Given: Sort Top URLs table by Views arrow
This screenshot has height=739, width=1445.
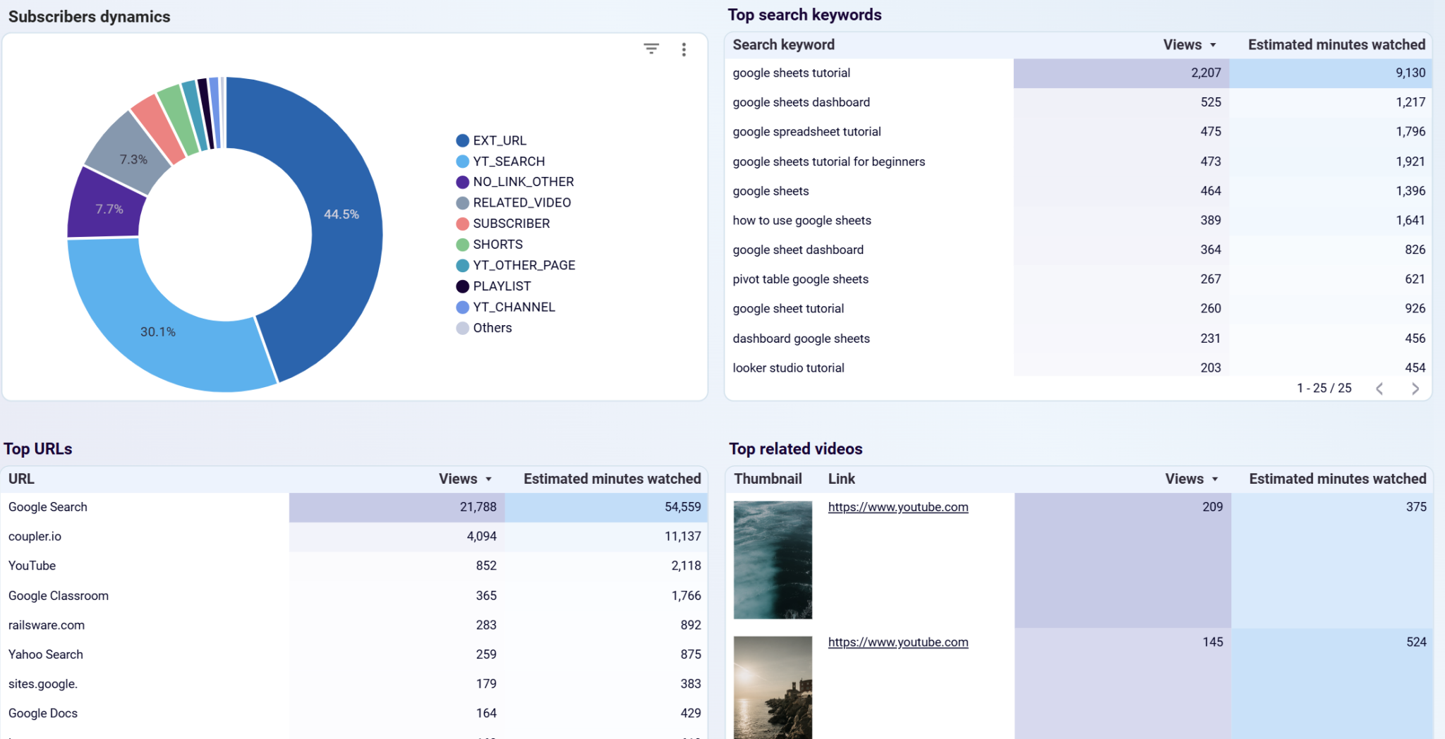Looking at the screenshot, I should [x=488, y=480].
